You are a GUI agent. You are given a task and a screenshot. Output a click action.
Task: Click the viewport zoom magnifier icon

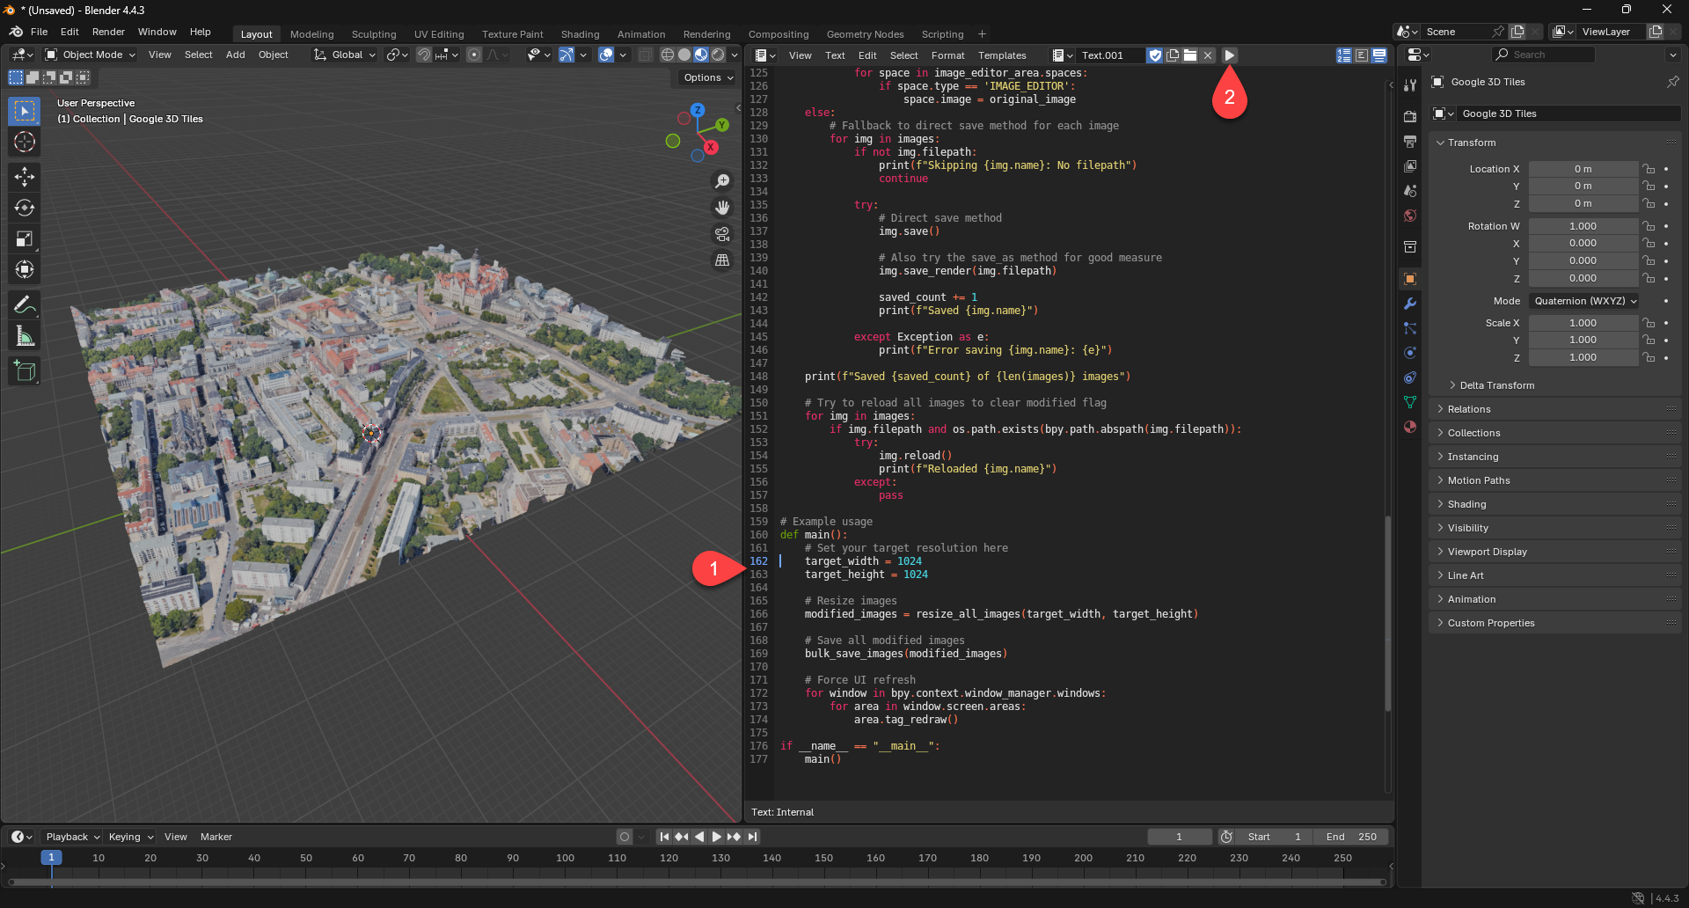point(722,181)
